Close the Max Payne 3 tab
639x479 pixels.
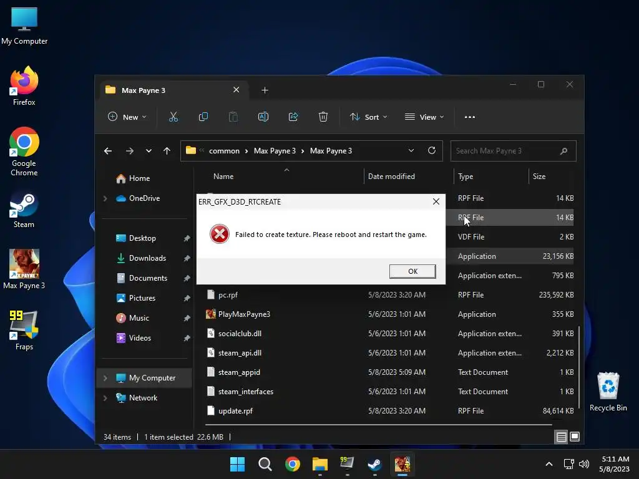click(237, 90)
